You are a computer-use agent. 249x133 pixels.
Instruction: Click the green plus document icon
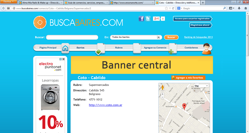173,49
